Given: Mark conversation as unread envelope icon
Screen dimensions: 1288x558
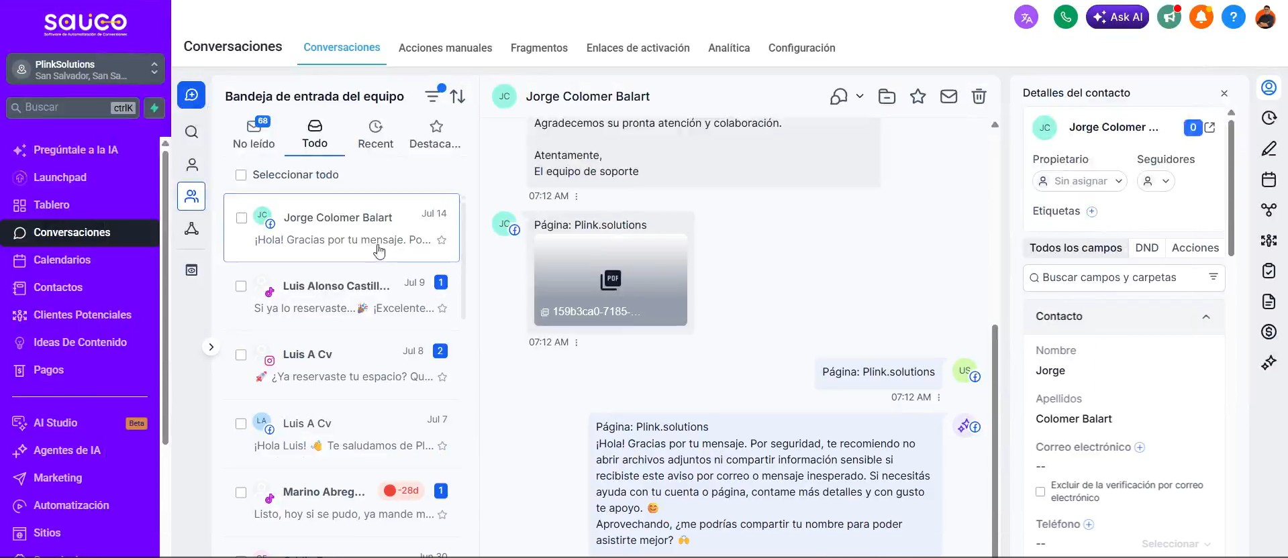Looking at the screenshot, I should point(948,97).
